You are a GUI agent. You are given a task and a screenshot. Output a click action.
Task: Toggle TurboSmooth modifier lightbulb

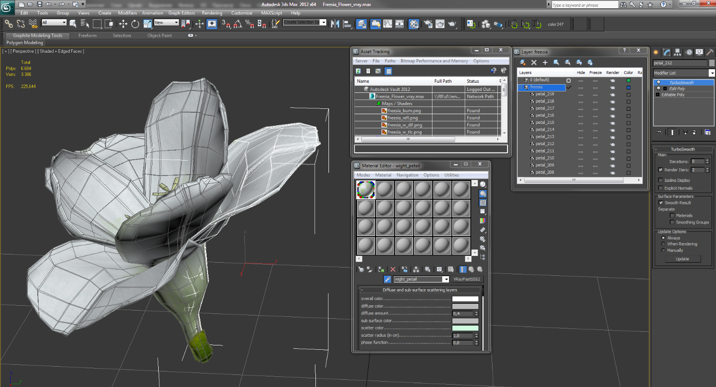tap(658, 83)
